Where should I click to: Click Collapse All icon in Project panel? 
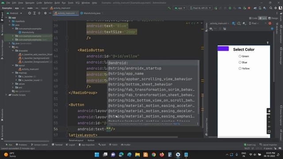click(39, 13)
